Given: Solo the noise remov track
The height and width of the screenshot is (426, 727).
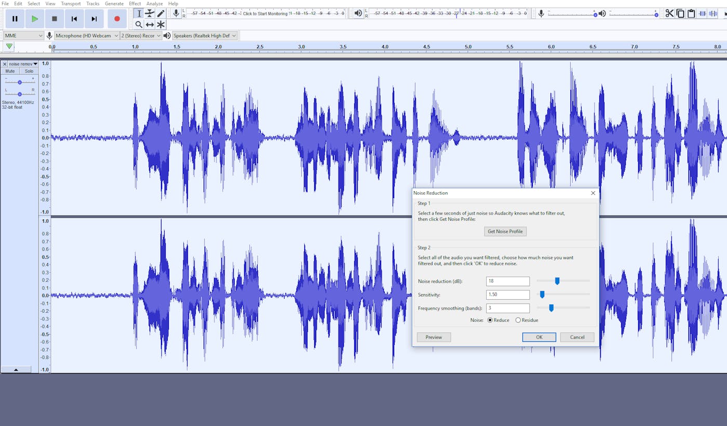Looking at the screenshot, I should pyautogui.click(x=29, y=71).
